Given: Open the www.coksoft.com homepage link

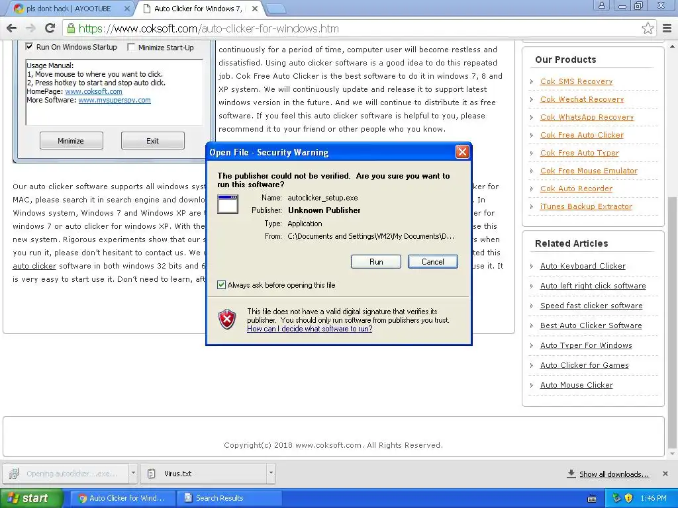Looking at the screenshot, I should 93,91.
